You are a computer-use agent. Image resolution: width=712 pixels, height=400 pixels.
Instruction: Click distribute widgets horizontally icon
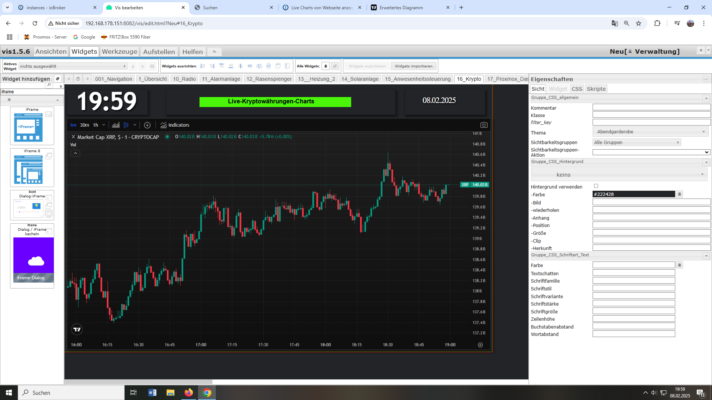(x=259, y=66)
